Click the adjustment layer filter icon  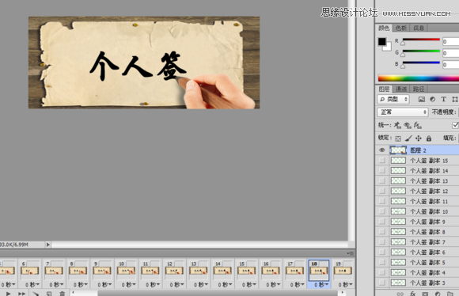pyautogui.click(x=433, y=99)
